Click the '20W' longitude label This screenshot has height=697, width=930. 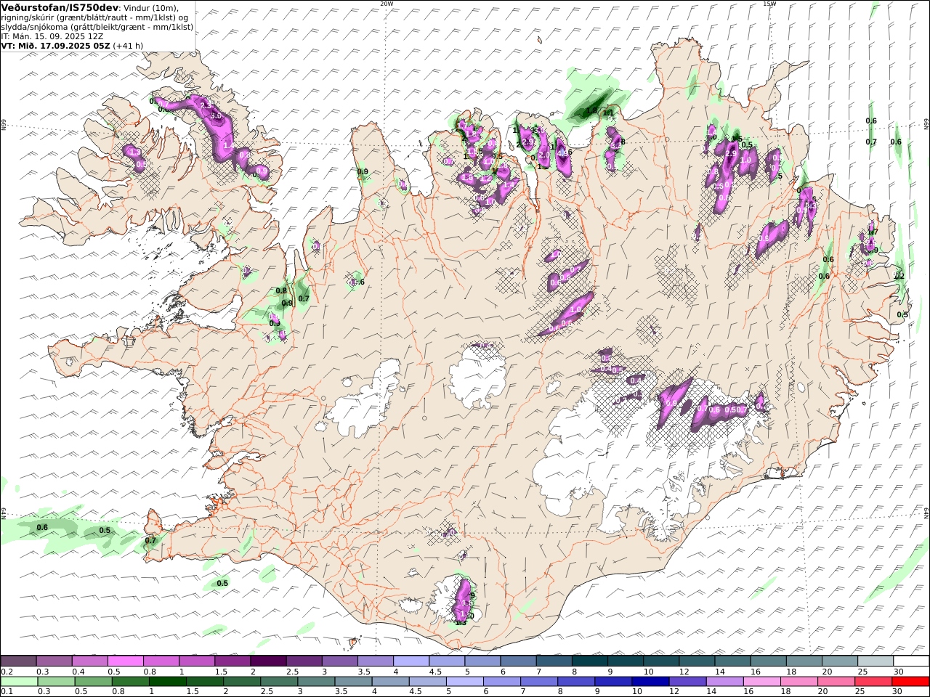pyautogui.click(x=387, y=4)
